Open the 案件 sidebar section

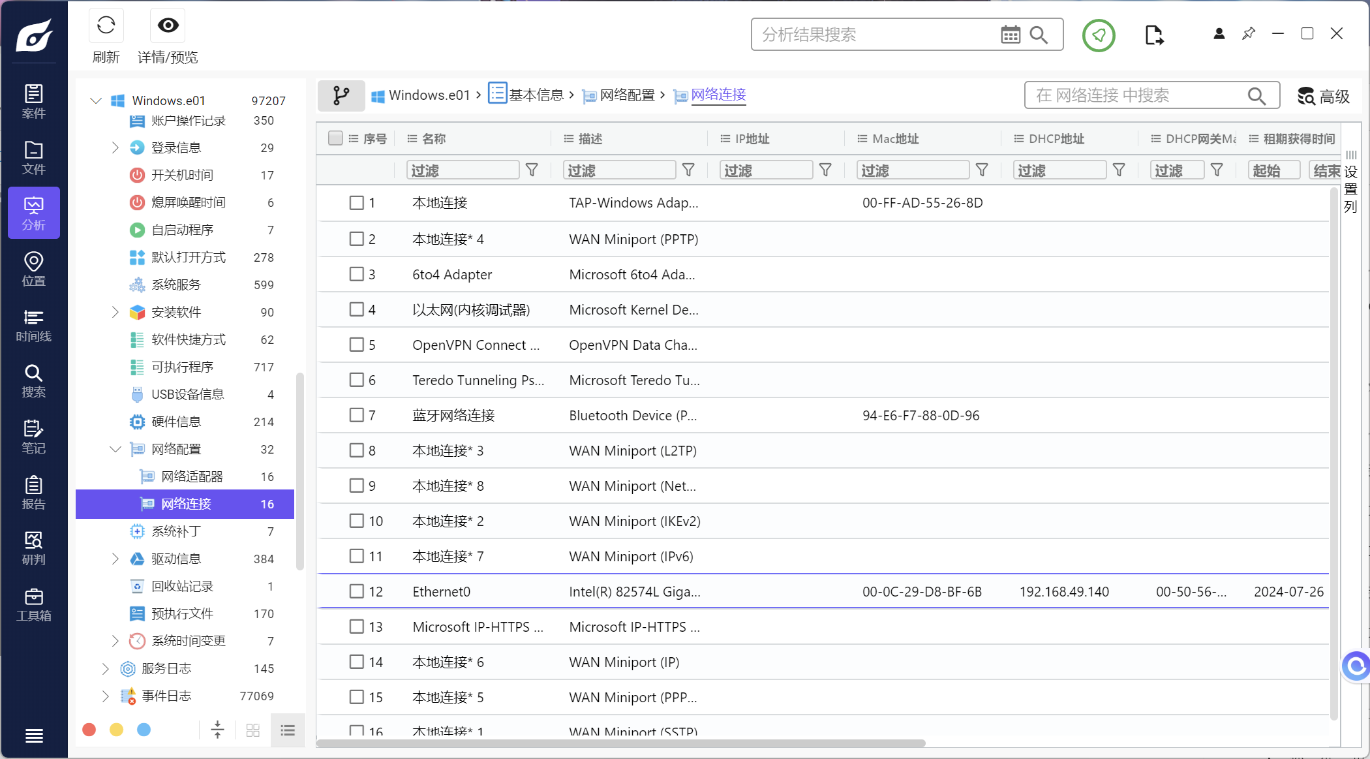click(x=34, y=102)
